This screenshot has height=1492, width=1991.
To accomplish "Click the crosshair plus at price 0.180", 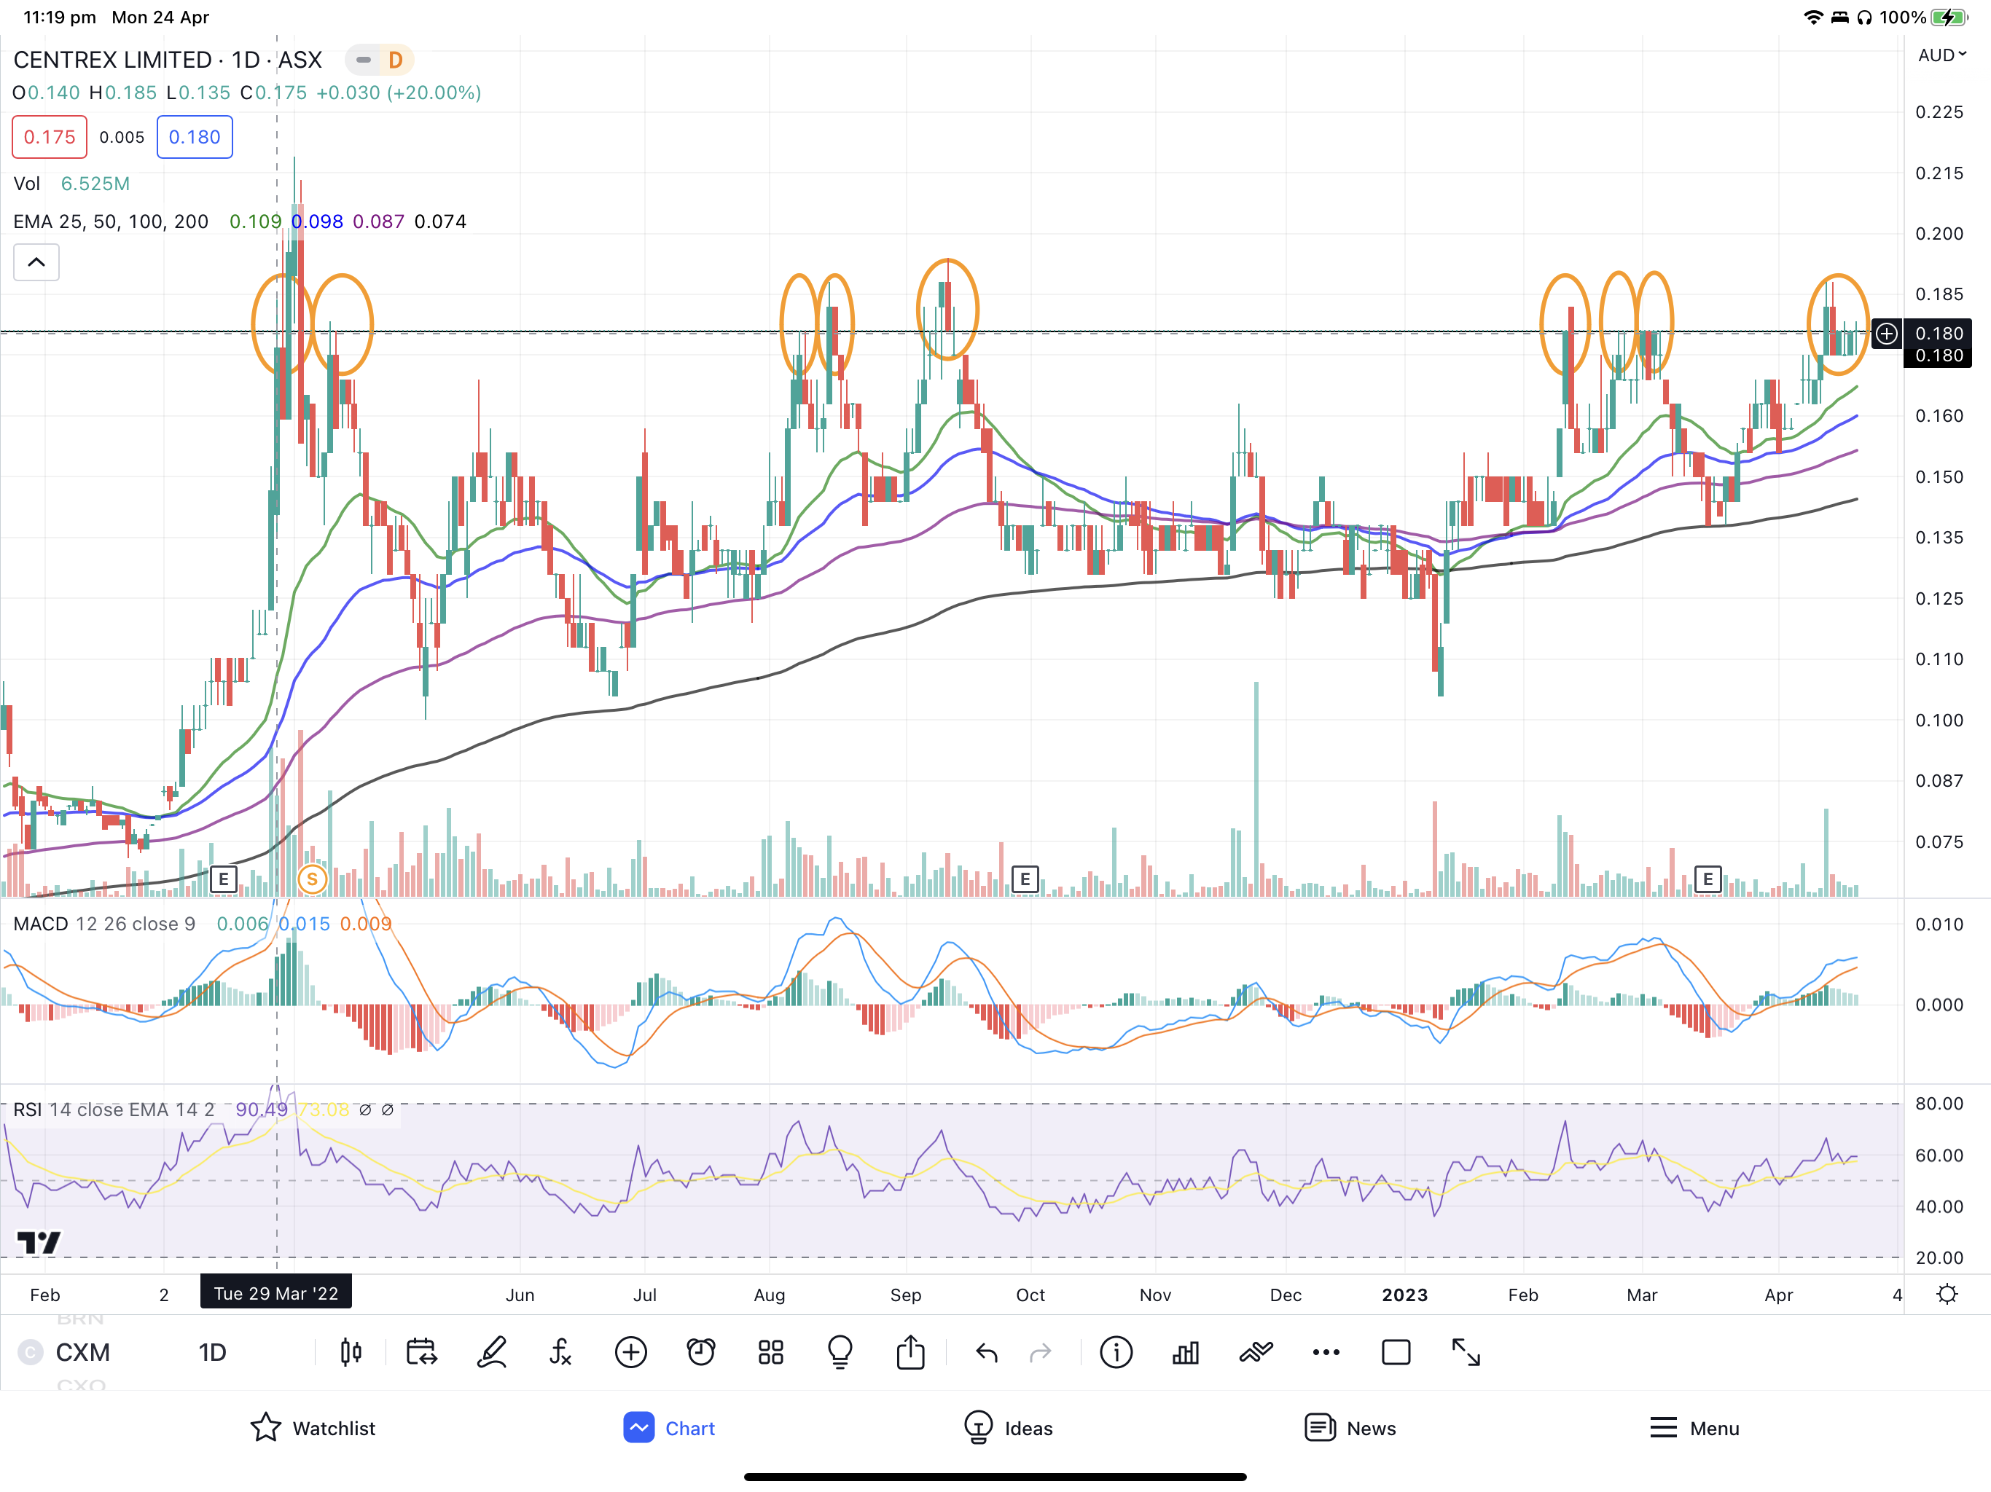I will 1887,334.
